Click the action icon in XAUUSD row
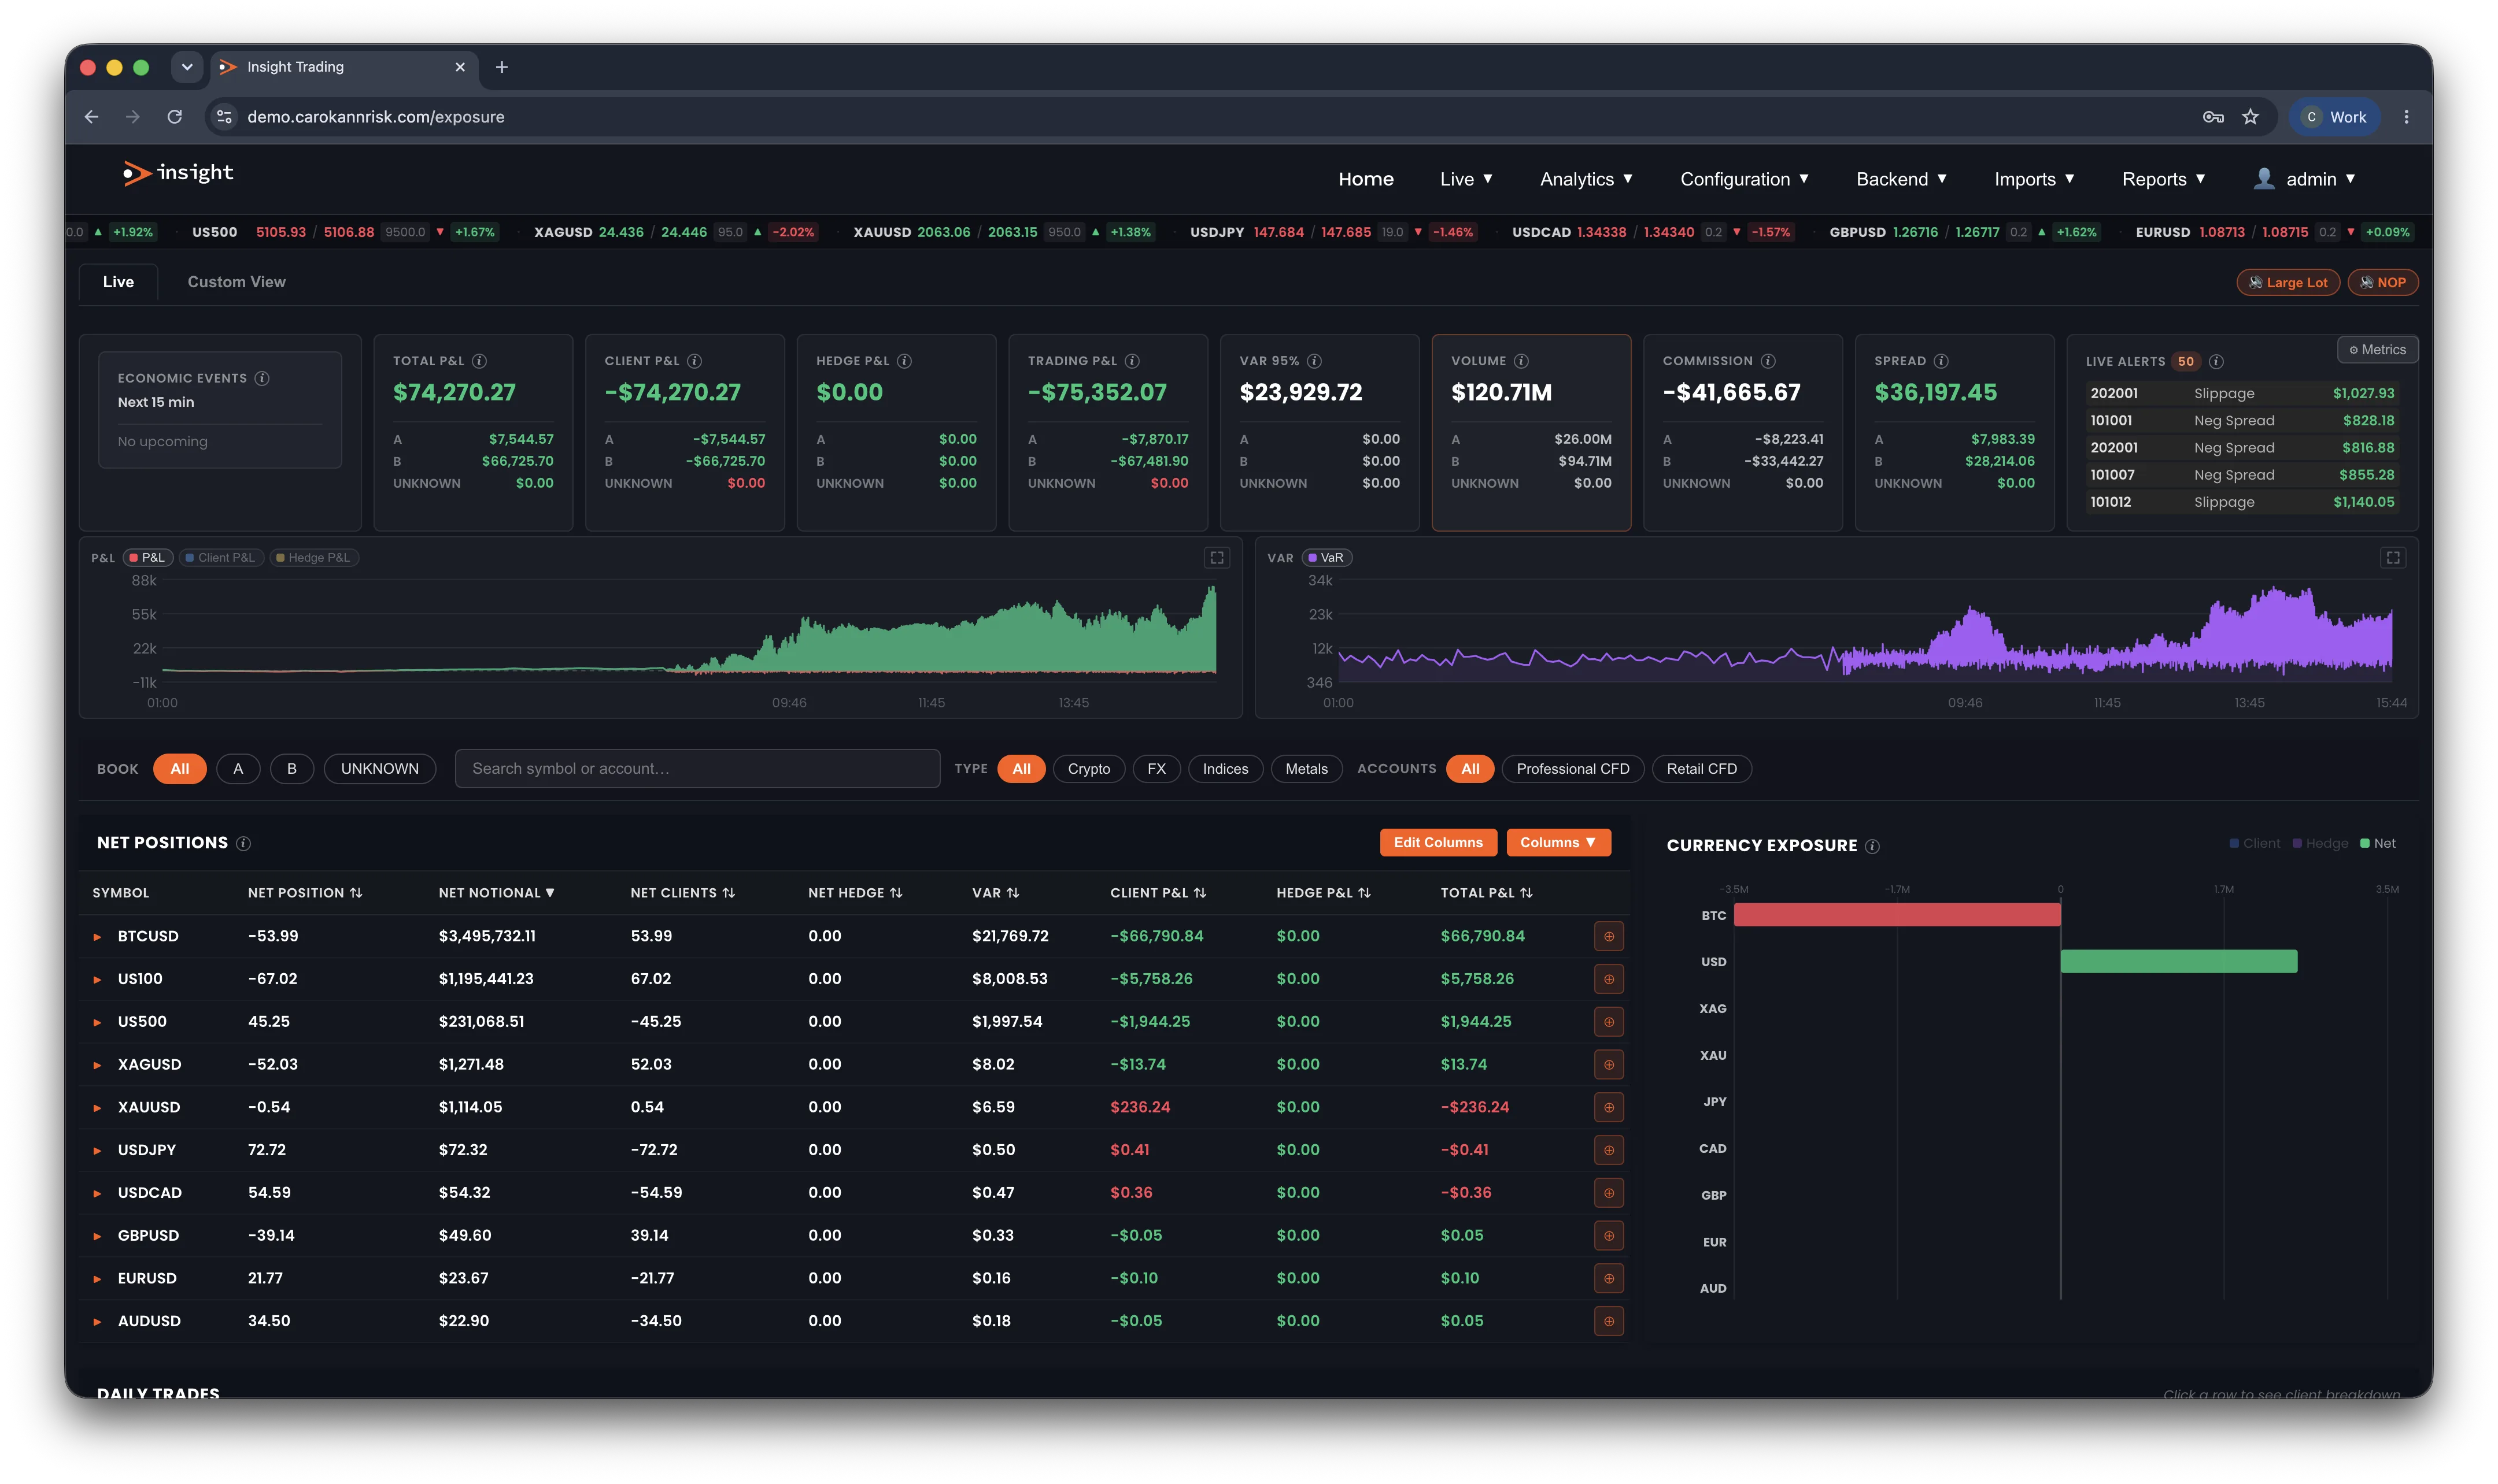This screenshot has height=1484, width=2498. pyautogui.click(x=1609, y=1108)
